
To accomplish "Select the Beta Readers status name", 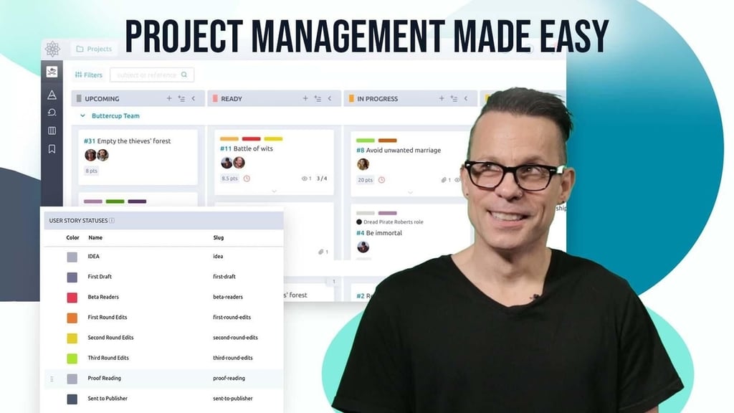I will (x=103, y=297).
